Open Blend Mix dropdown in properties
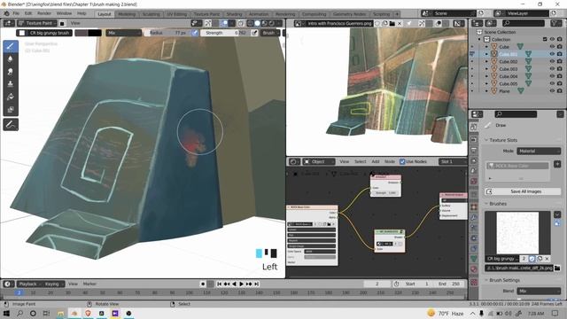Viewport: 567px width, 319px height. click(539, 292)
